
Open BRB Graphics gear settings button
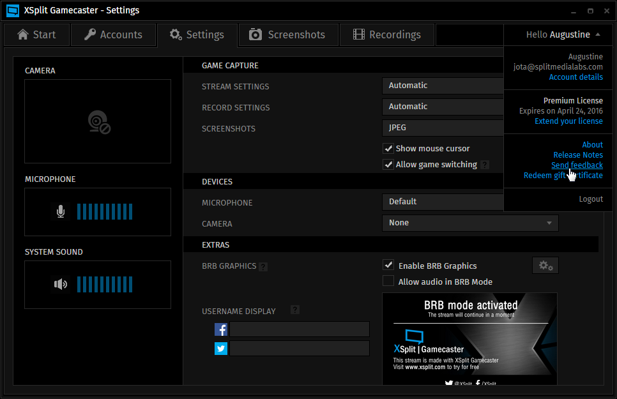point(545,266)
